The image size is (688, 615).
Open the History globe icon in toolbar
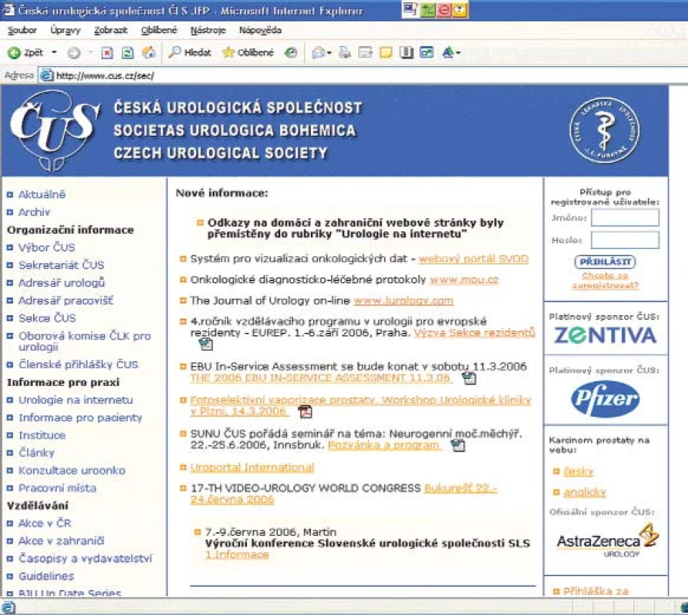[290, 53]
